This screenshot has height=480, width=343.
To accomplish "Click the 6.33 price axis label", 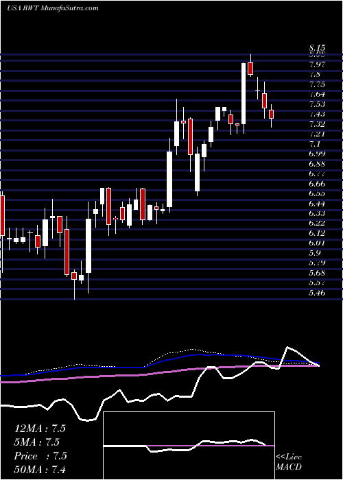I will coord(317,214).
